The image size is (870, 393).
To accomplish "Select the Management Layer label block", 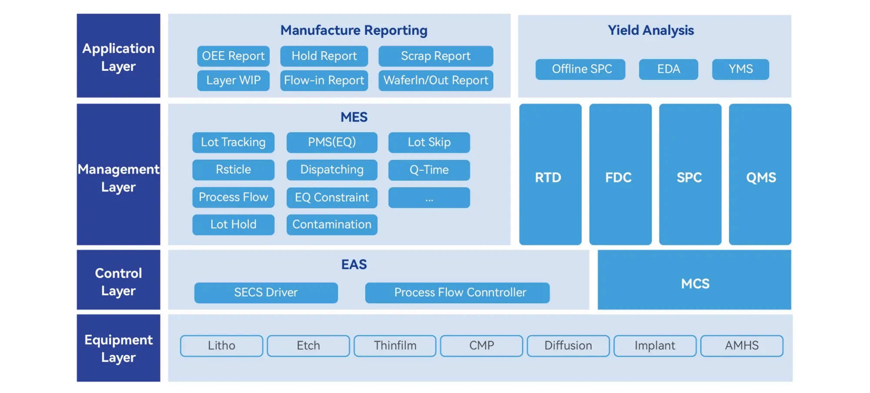I will pos(118,174).
